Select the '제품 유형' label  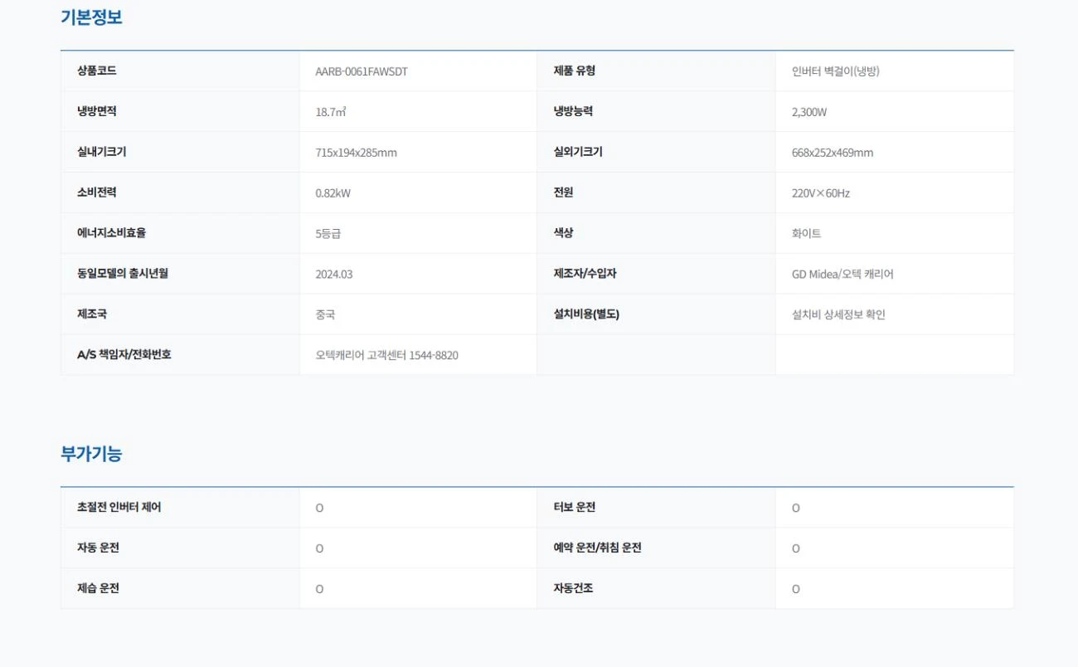[575, 71]
